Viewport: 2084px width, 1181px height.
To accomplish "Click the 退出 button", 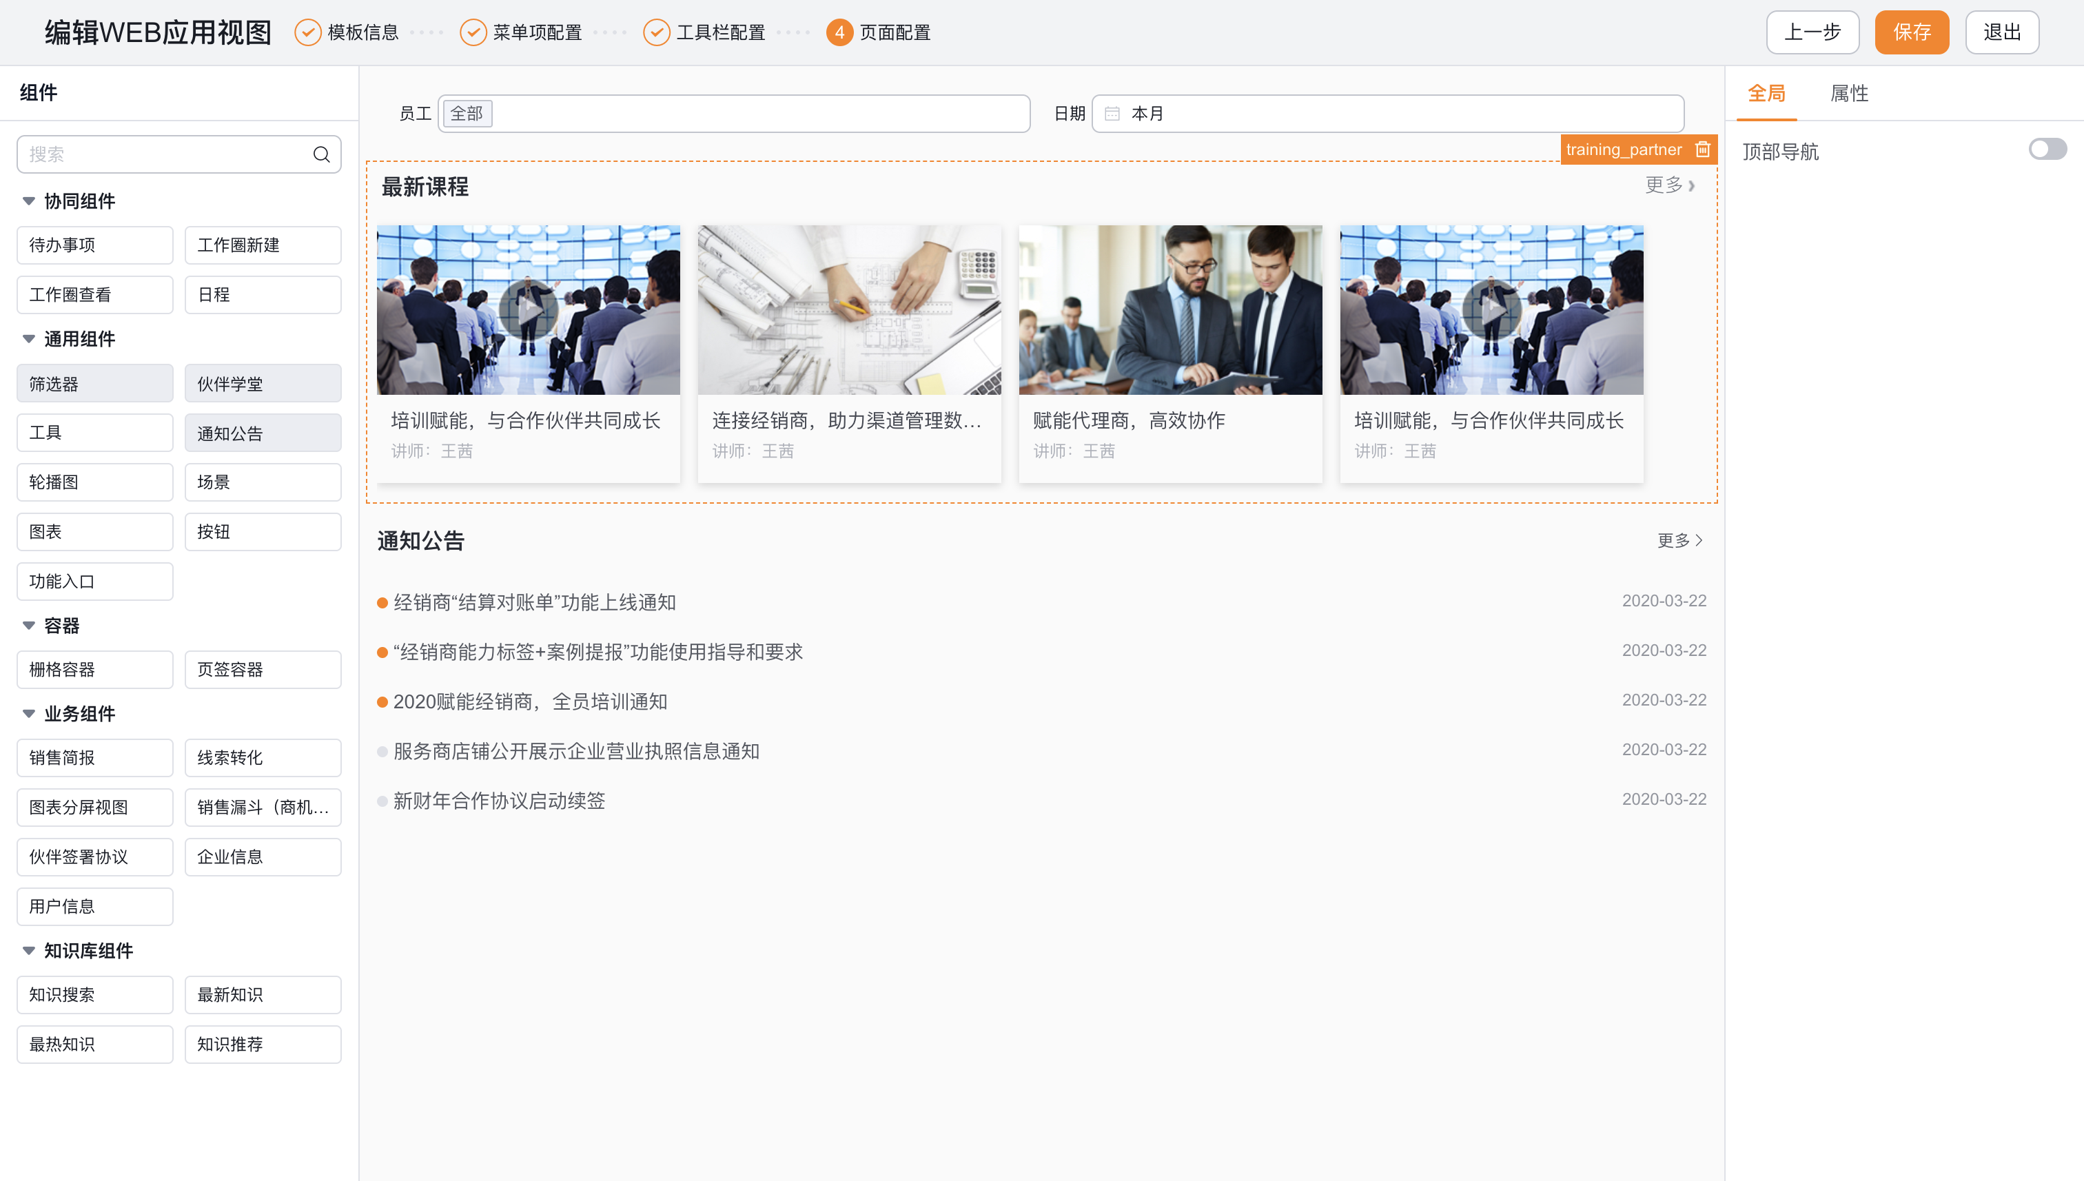I will click(x=2002, y=32).
